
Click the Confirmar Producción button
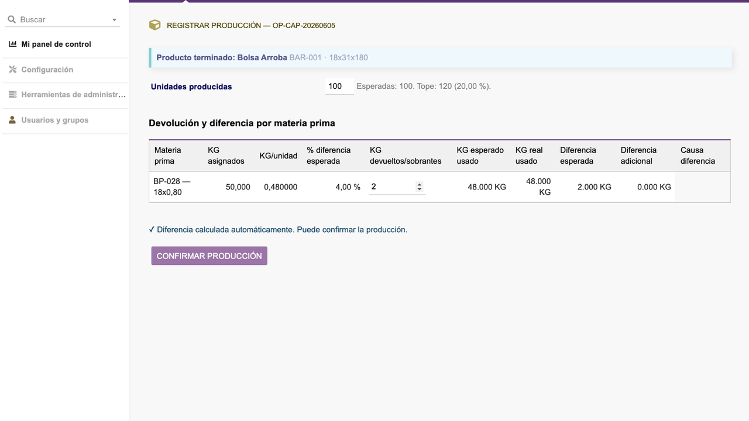(x=209, y=256)
